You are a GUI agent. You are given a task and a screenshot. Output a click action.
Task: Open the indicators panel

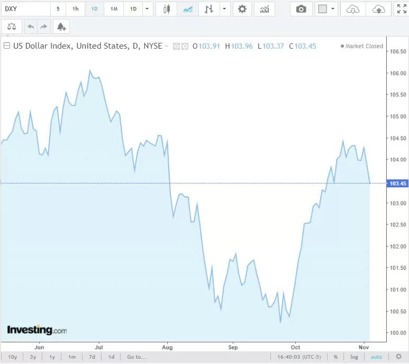click(x=264, y=9)
